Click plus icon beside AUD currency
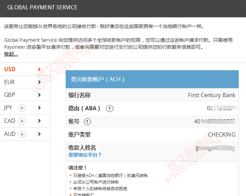Viewport: 246px width, 196px height. point(22,134)
